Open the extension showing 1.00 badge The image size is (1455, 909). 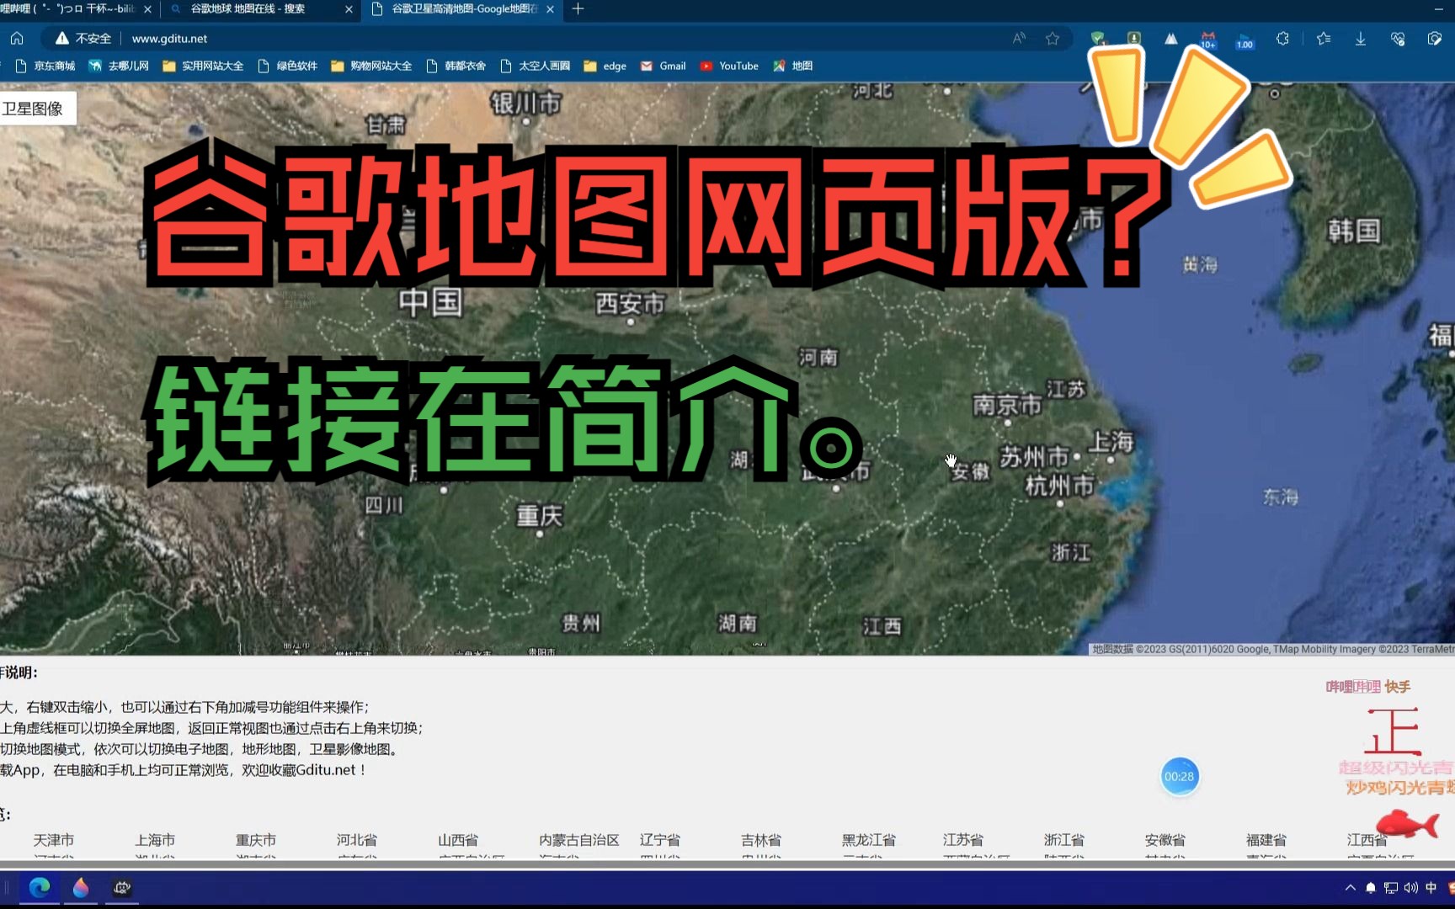point(1244,40)
